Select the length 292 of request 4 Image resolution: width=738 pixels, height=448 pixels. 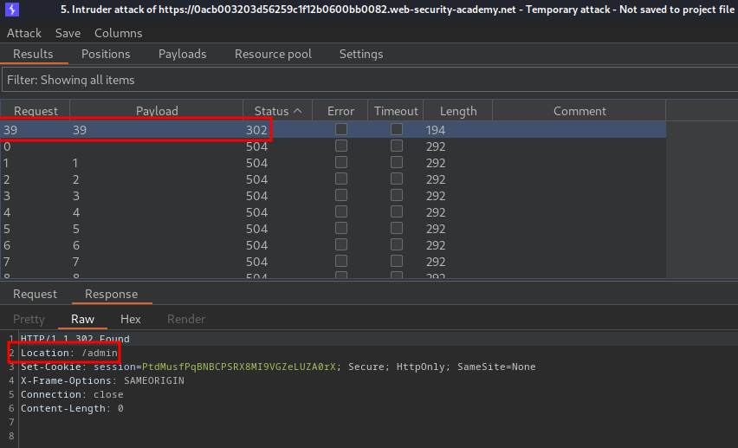(436, 212)
